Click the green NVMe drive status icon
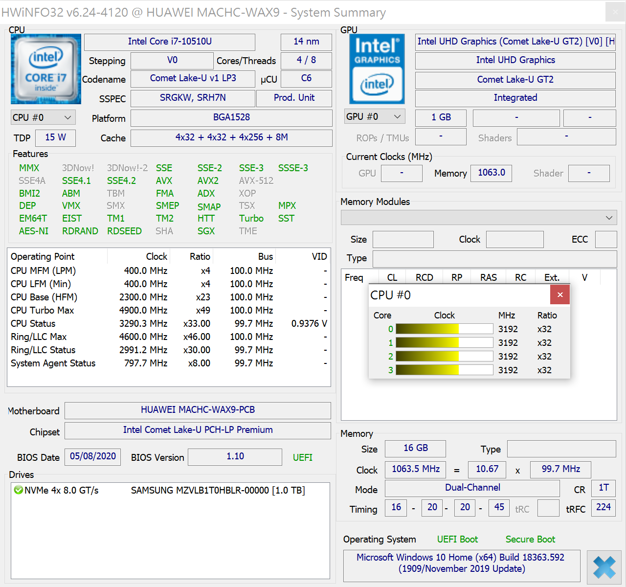 19,490
